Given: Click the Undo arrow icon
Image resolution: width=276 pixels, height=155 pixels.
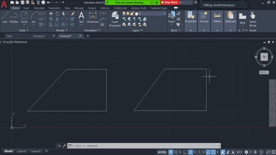Looking at the screenshot, I should point(48,3).
